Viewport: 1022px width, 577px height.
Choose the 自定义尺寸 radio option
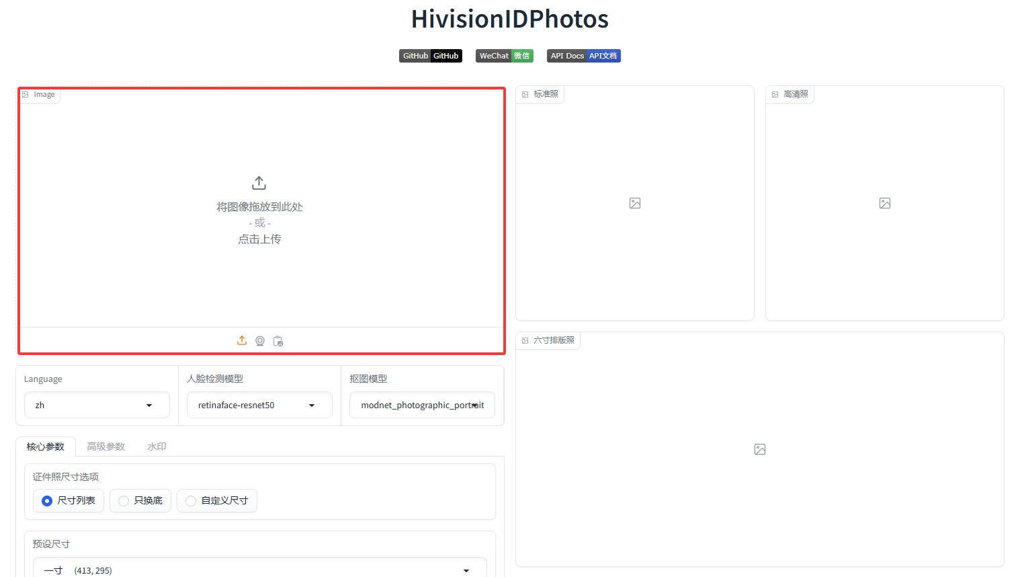[x=217, y=500]
